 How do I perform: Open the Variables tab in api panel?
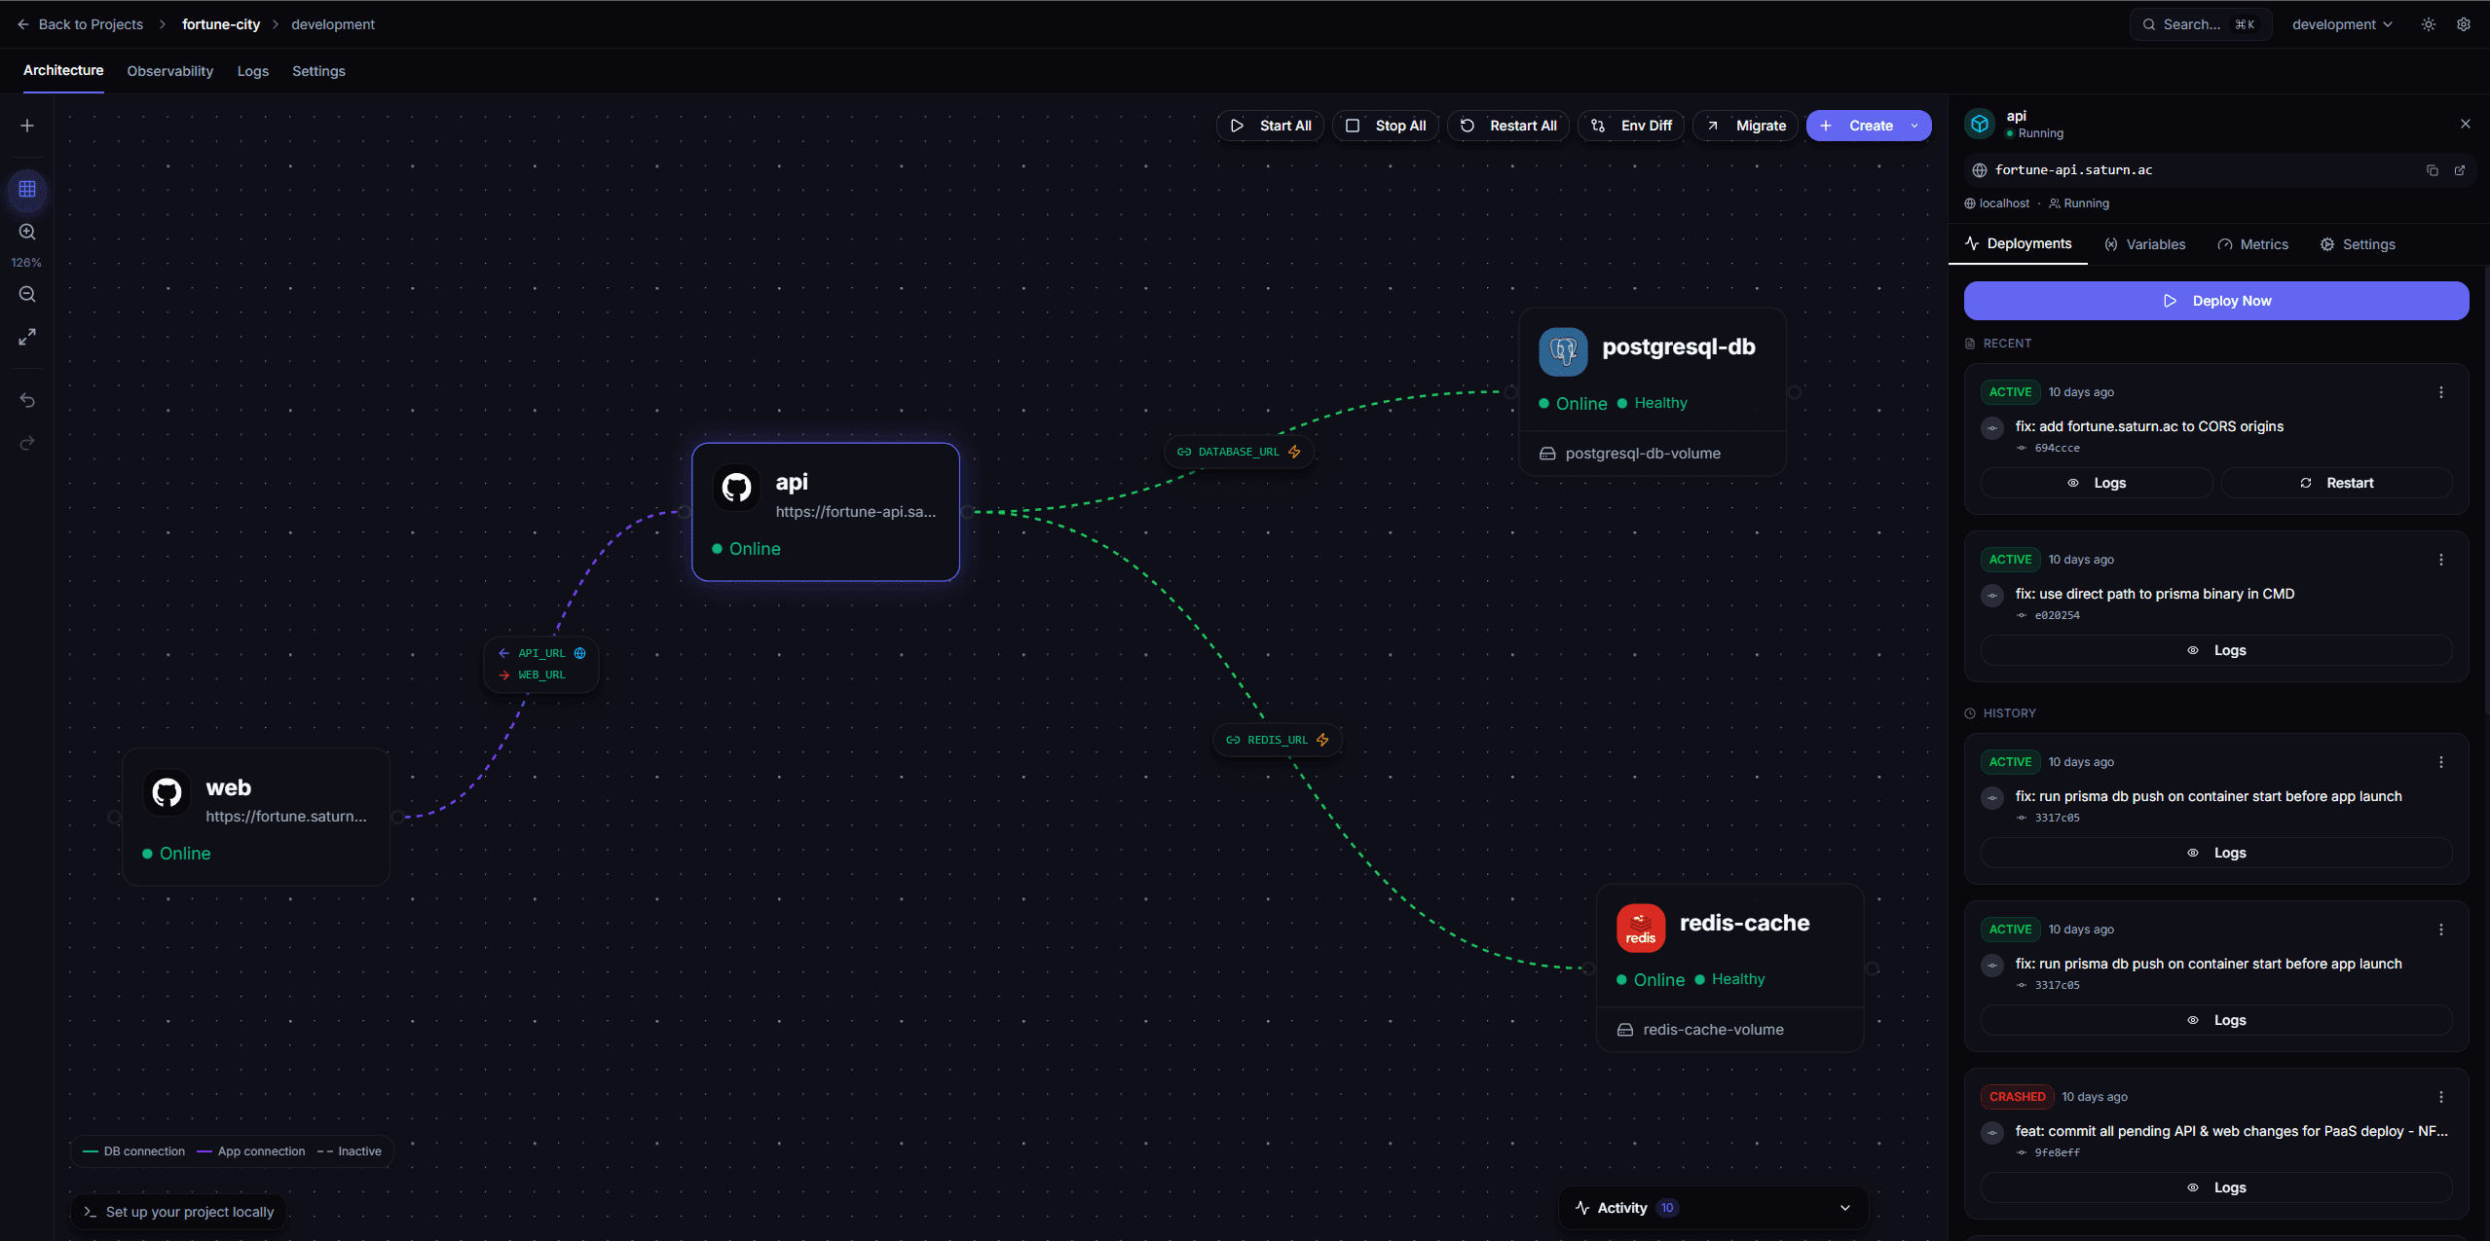pos(2144,244)
